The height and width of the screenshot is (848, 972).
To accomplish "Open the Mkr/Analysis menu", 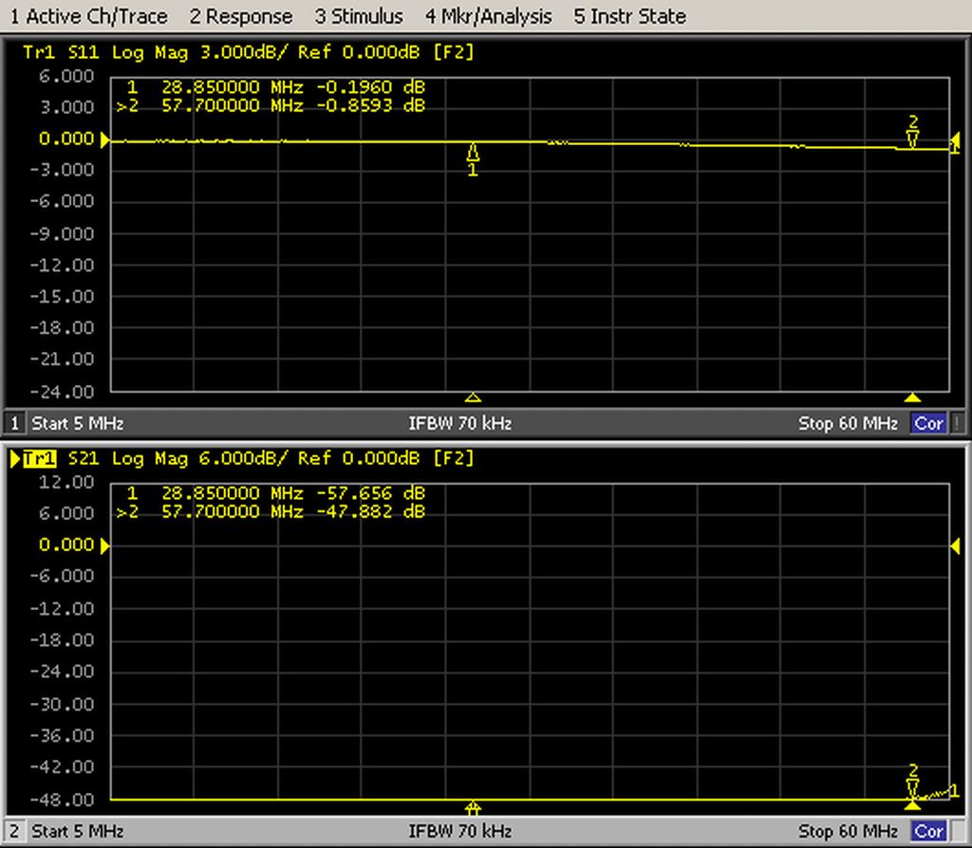I will point(488,16).
